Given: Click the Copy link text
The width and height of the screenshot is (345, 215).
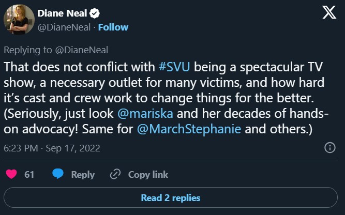Looking at the screenshot, I should (x=148, y=175).
